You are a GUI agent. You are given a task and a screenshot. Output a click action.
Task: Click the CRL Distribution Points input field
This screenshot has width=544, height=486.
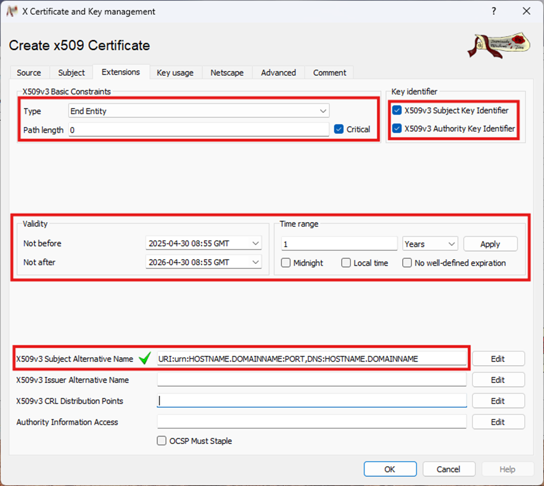pyautogui.click(x=311, y=401)
